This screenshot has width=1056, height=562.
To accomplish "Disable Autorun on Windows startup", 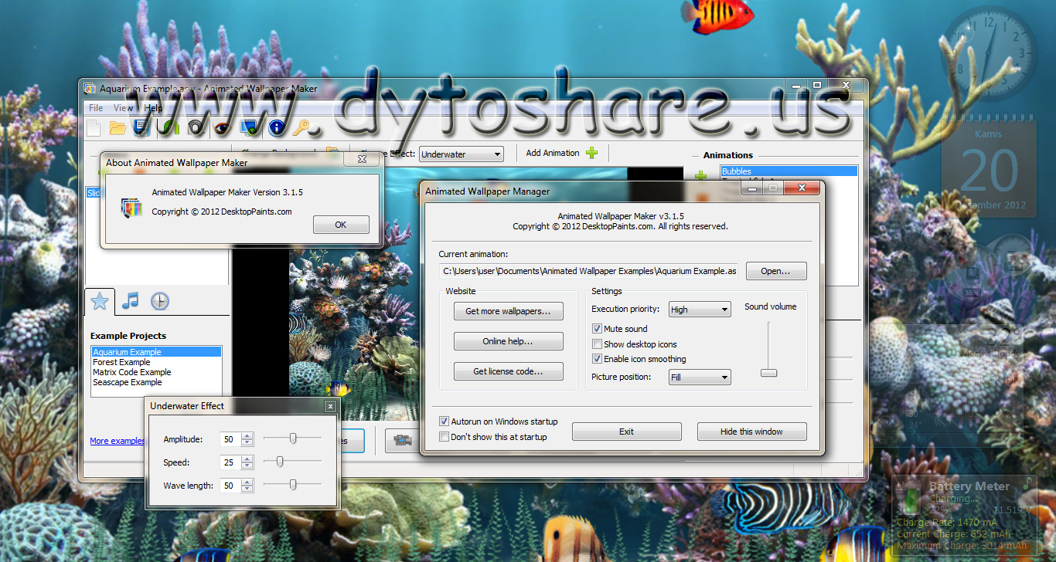I will 444,421.
